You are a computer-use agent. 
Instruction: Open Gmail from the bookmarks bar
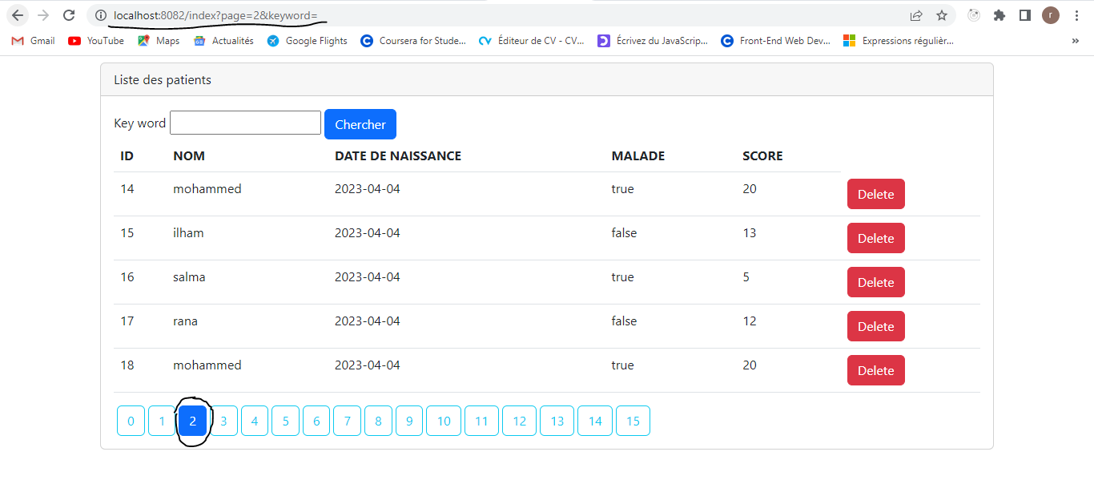pos(32,40)
